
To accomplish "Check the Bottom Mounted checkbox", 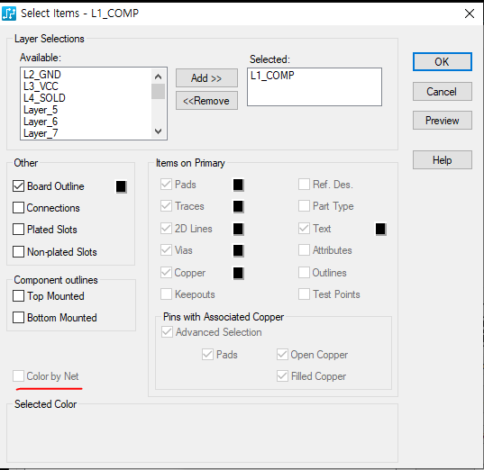I will (x=19, y=318).
